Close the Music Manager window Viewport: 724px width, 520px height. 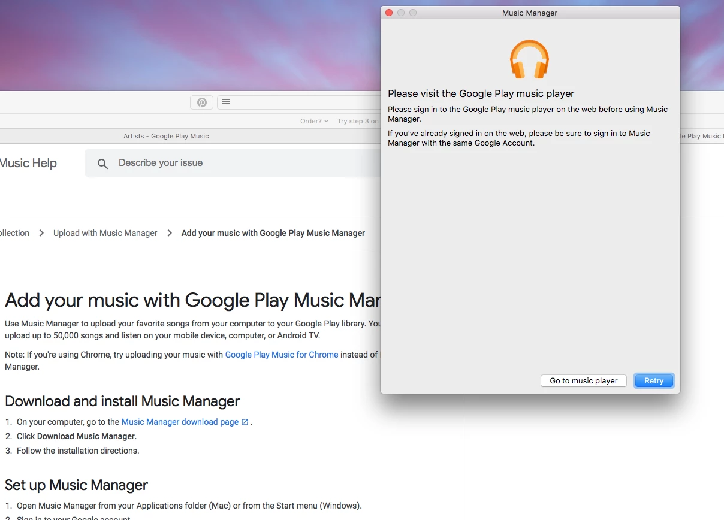(389, 13)
